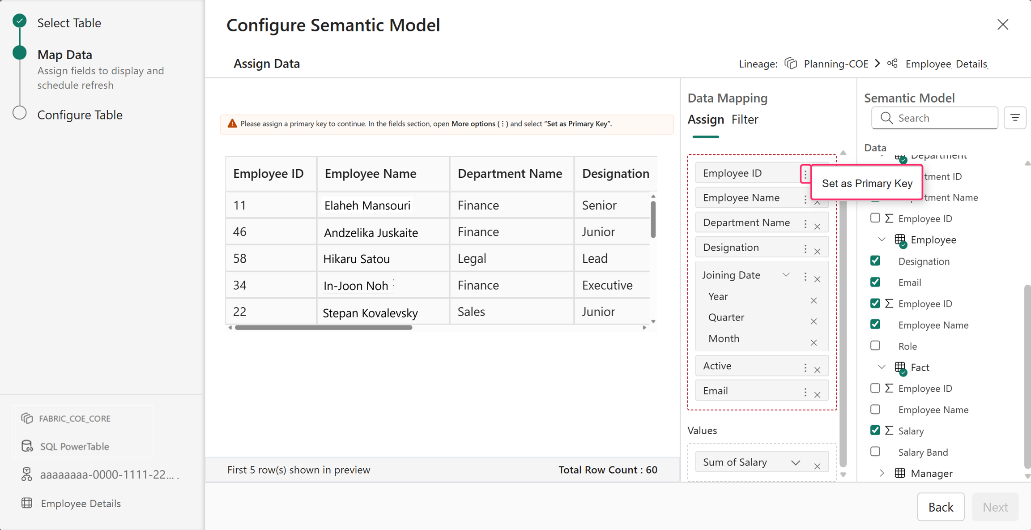The height and width of the screenshot is (530, 1031).
Task: Collapse the Joining Date hierarchy
Action: 786,275
